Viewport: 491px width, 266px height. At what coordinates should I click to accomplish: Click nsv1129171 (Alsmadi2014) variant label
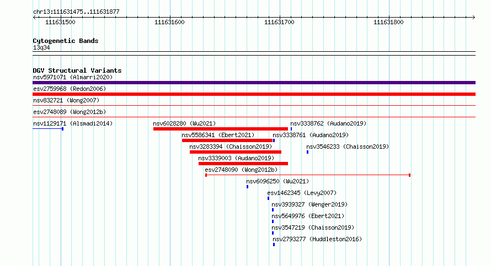73,123
